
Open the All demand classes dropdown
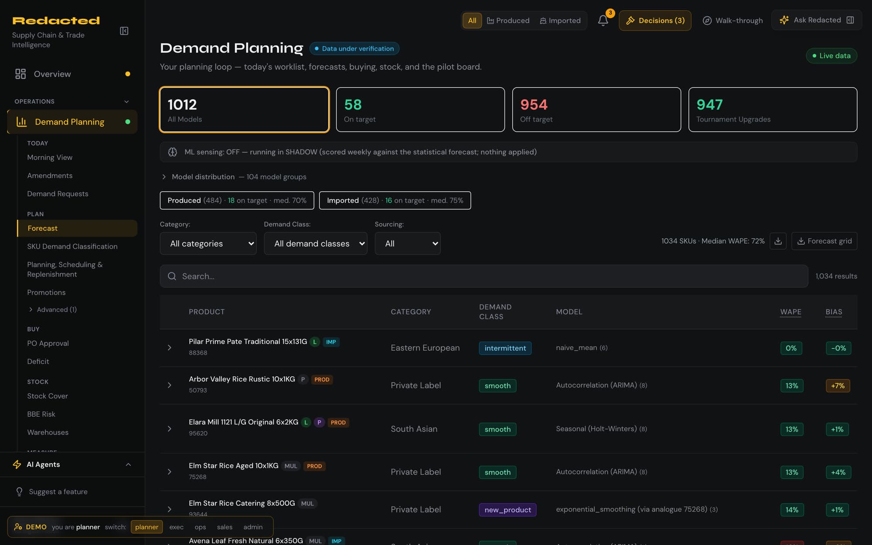pos(316,243)
